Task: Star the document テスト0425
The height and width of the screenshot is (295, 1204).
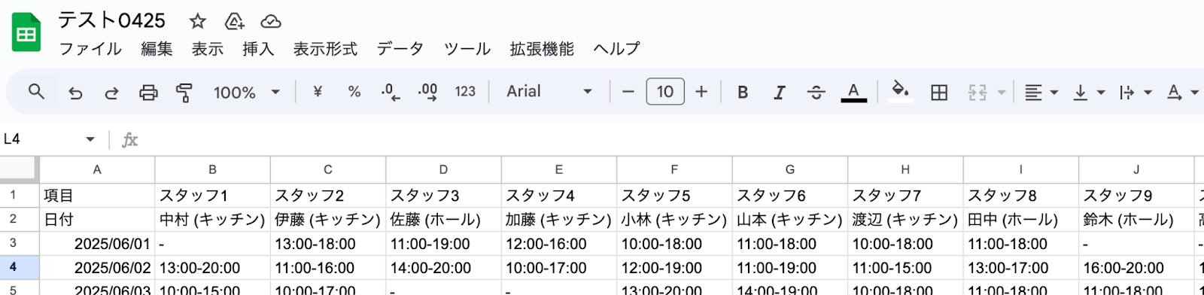Action: pos(198,21)
